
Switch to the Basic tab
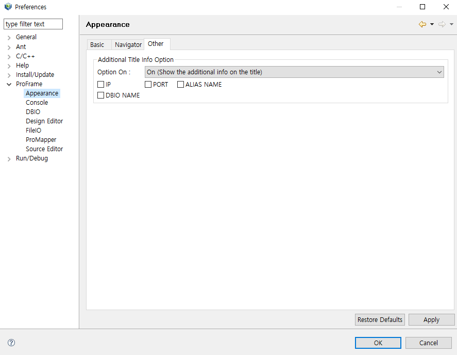coord(97,45)
